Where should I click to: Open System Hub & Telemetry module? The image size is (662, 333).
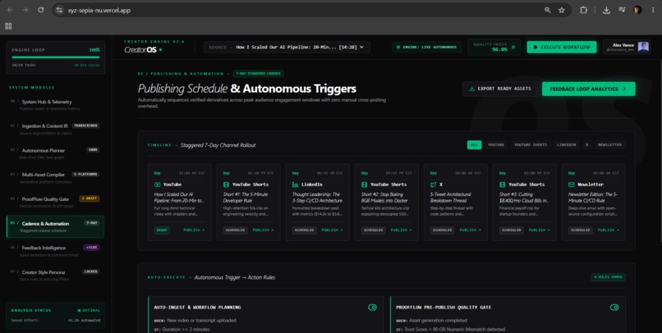55,105
